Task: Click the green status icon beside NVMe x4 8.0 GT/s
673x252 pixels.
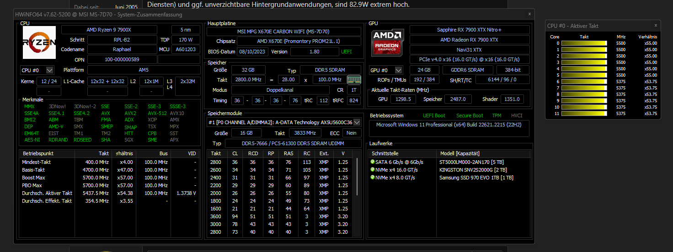Action: (x=372, y=178)
